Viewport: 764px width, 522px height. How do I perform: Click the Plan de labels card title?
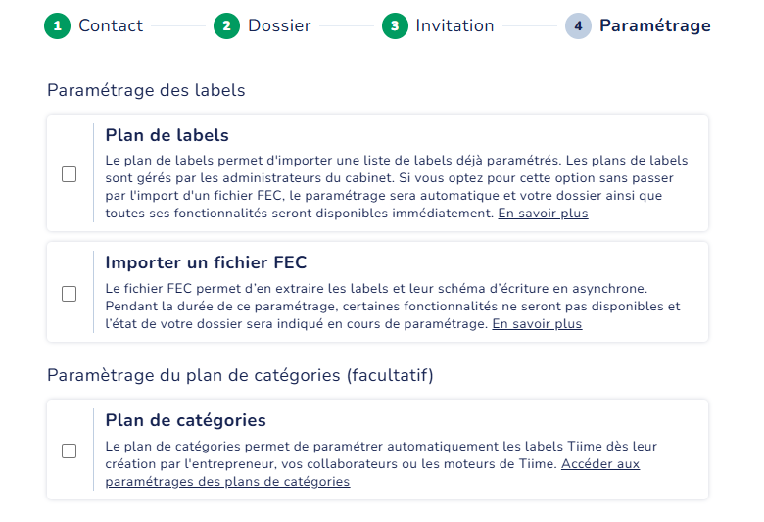point(167,136)
